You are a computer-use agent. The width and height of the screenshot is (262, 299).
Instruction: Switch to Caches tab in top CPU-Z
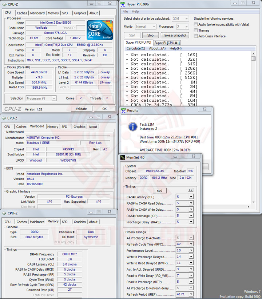pos(22,13)
